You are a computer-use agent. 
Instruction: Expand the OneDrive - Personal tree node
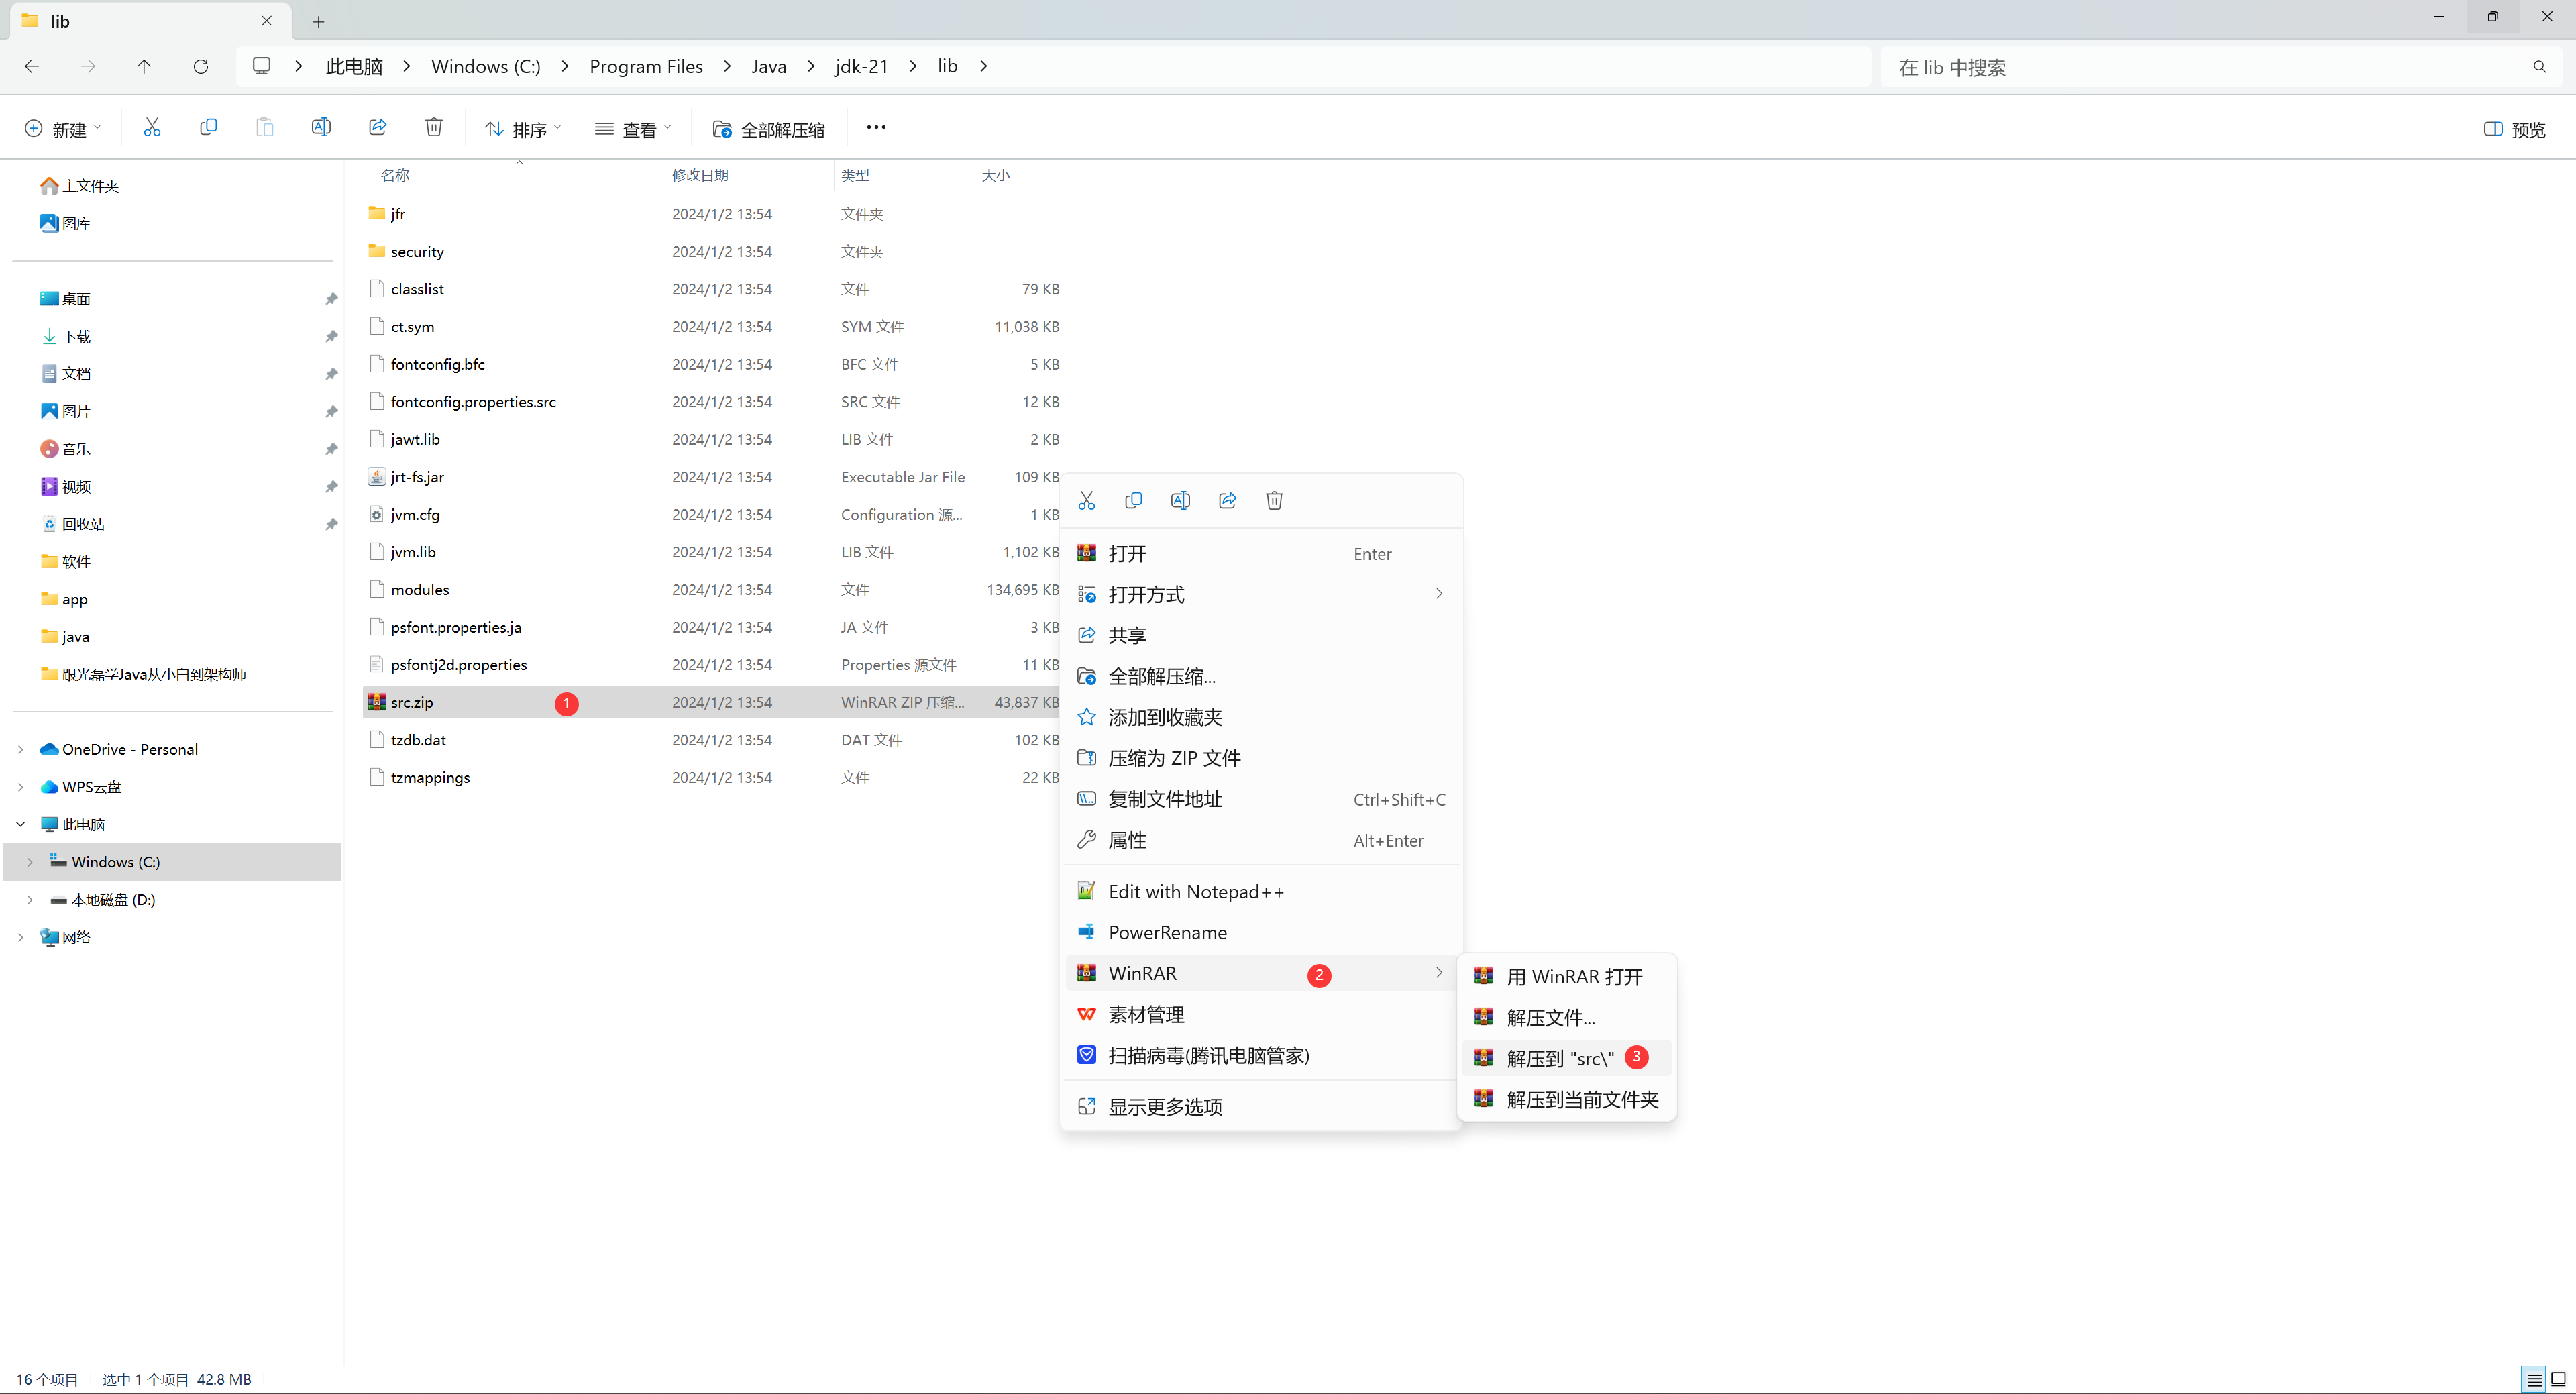(21, 749)
